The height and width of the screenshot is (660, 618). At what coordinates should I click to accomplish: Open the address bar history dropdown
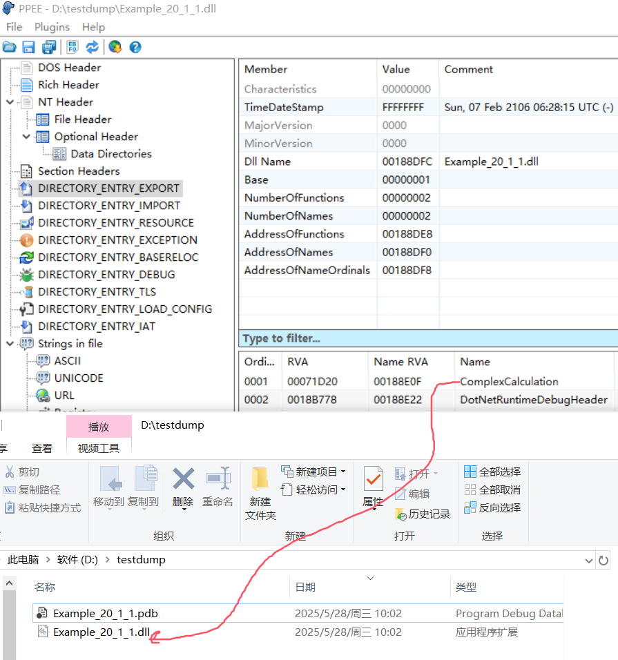[x=588, y=560]
